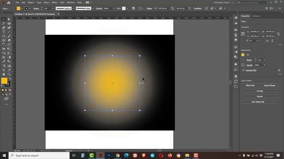284x159 pixels.
Task: Set Color fill mode button in toolbar
Action: coord(3,90)
